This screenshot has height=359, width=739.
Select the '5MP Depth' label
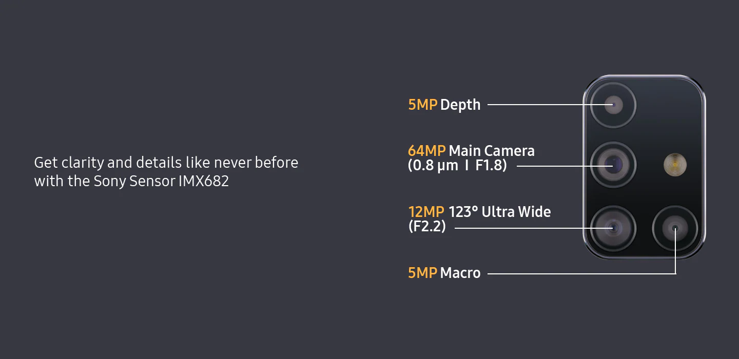click(x=444, y=105)
